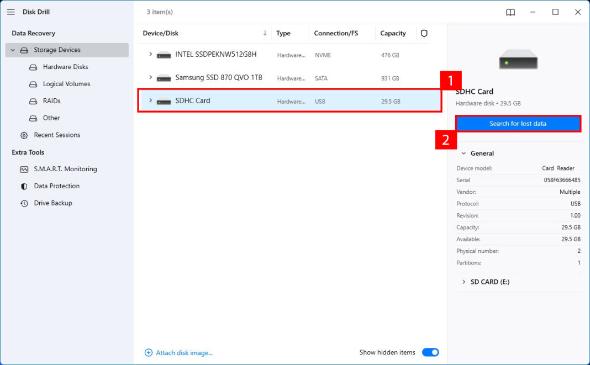Click Search for lost data
590x365 pixels.
pos(518,123)
